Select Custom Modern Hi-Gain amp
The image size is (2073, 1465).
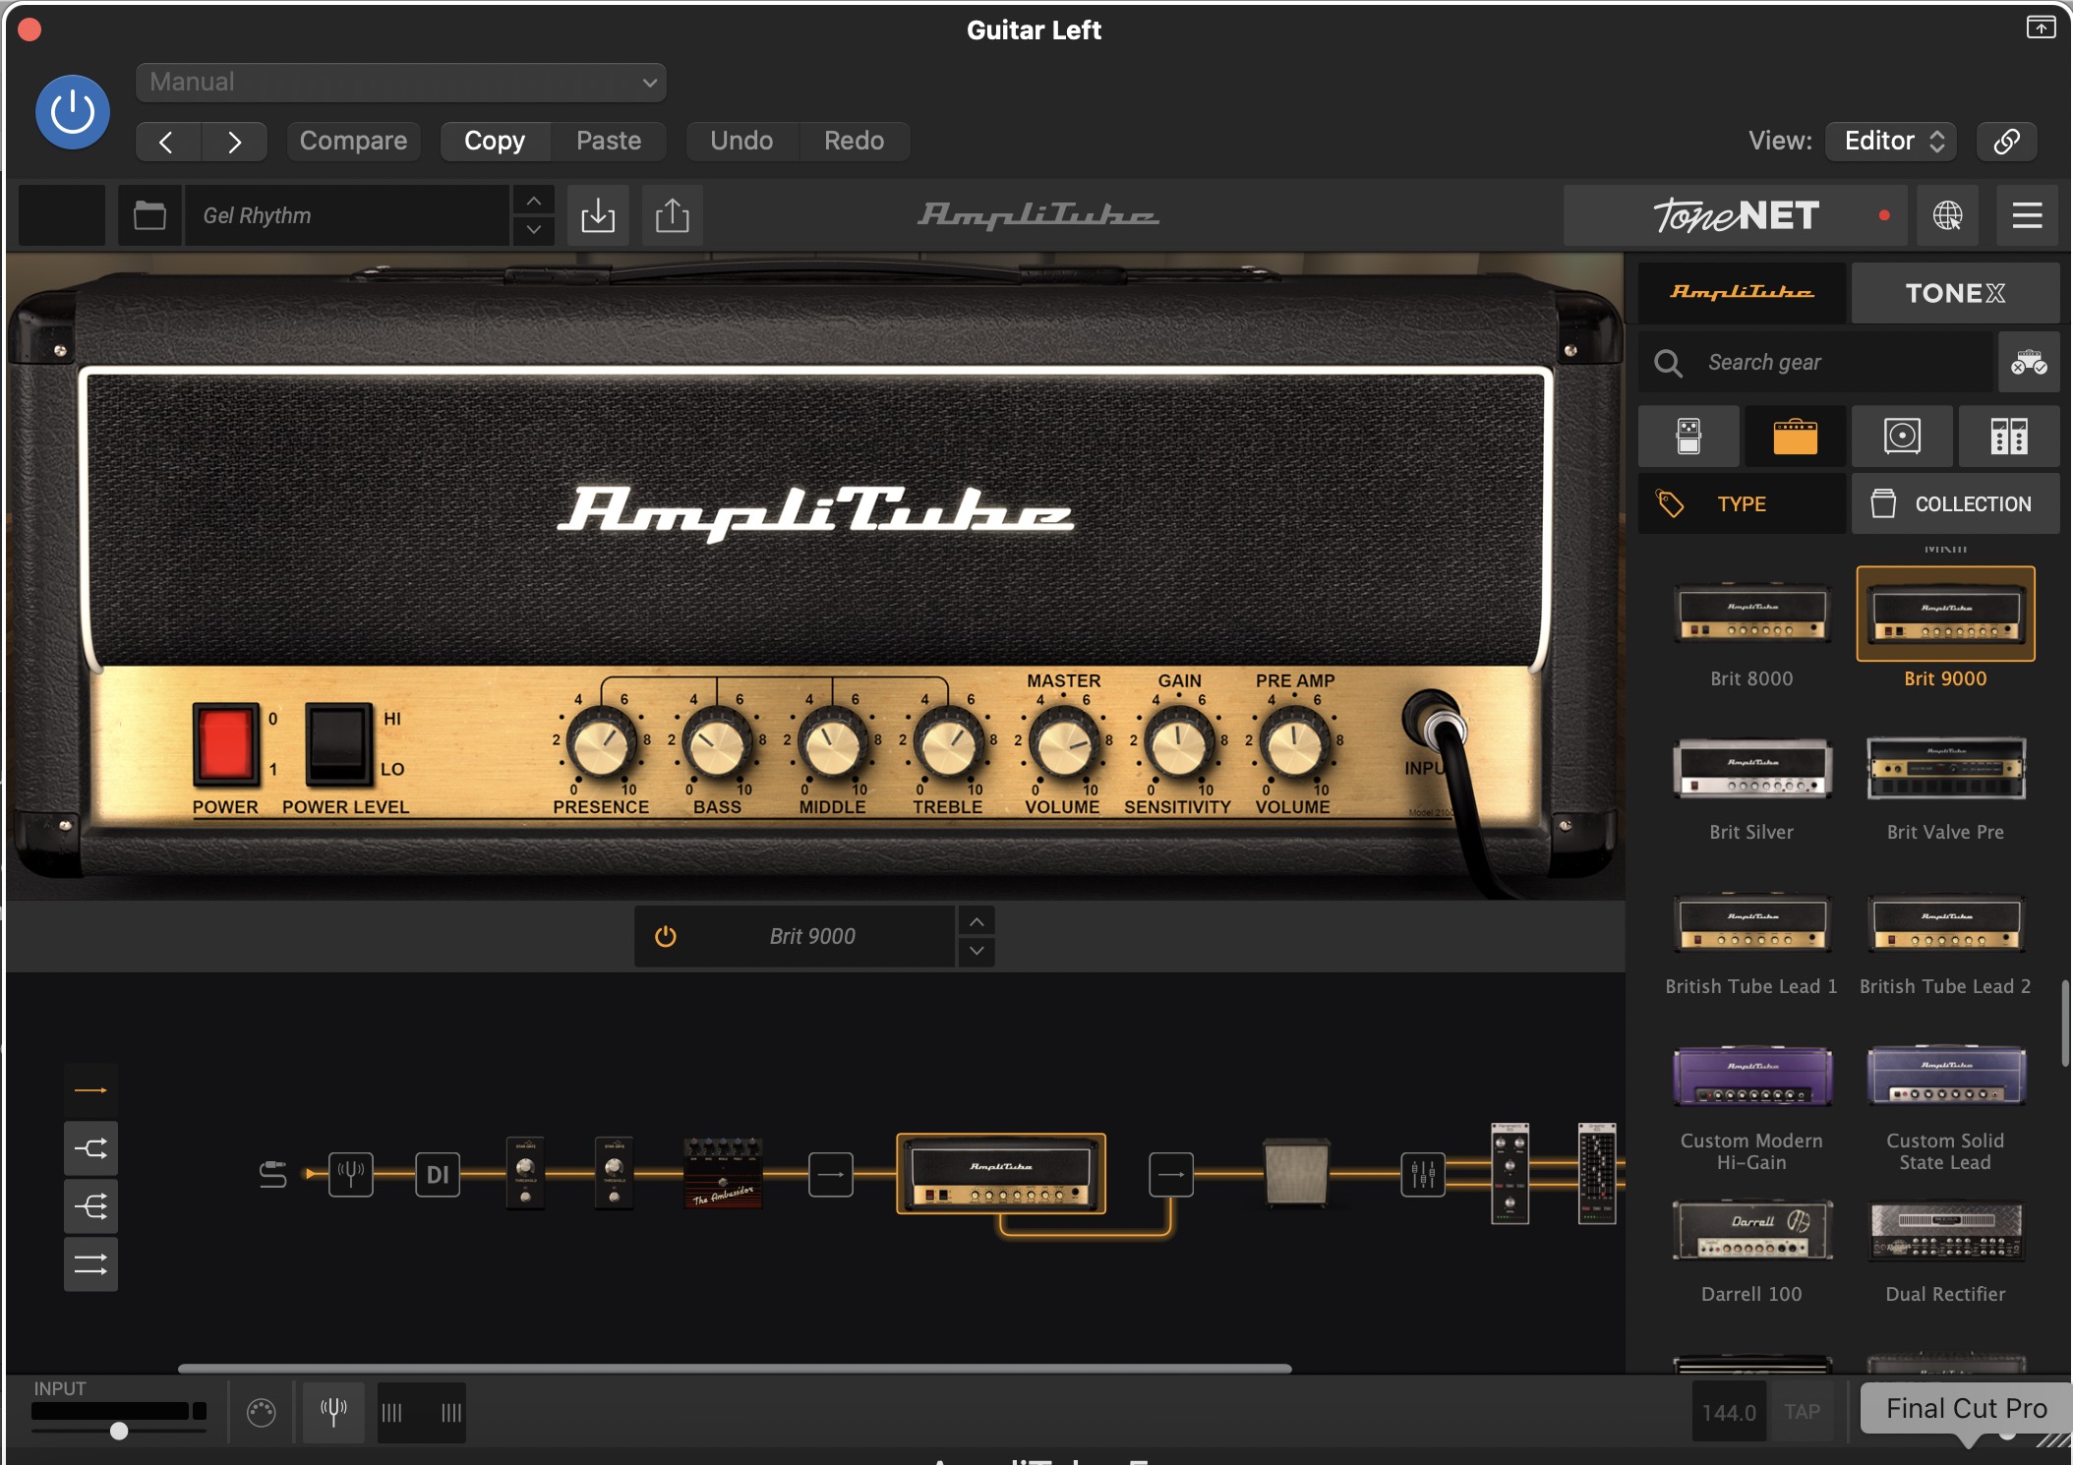[x=1751, y=1077]
